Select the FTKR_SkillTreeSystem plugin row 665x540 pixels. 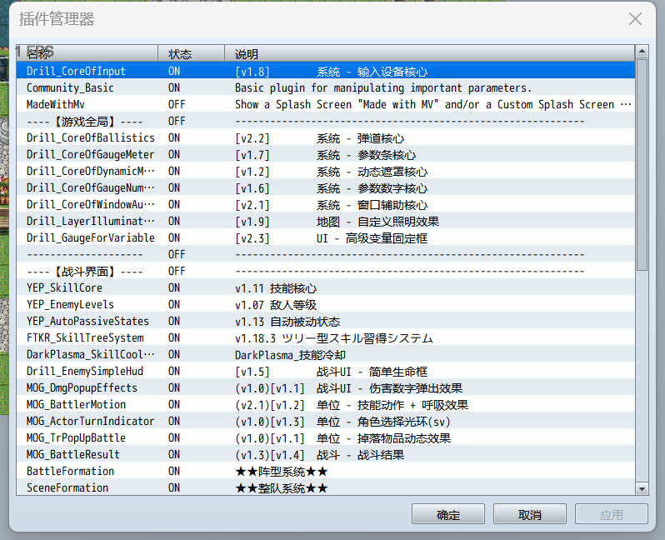click(x=326, y=337)
